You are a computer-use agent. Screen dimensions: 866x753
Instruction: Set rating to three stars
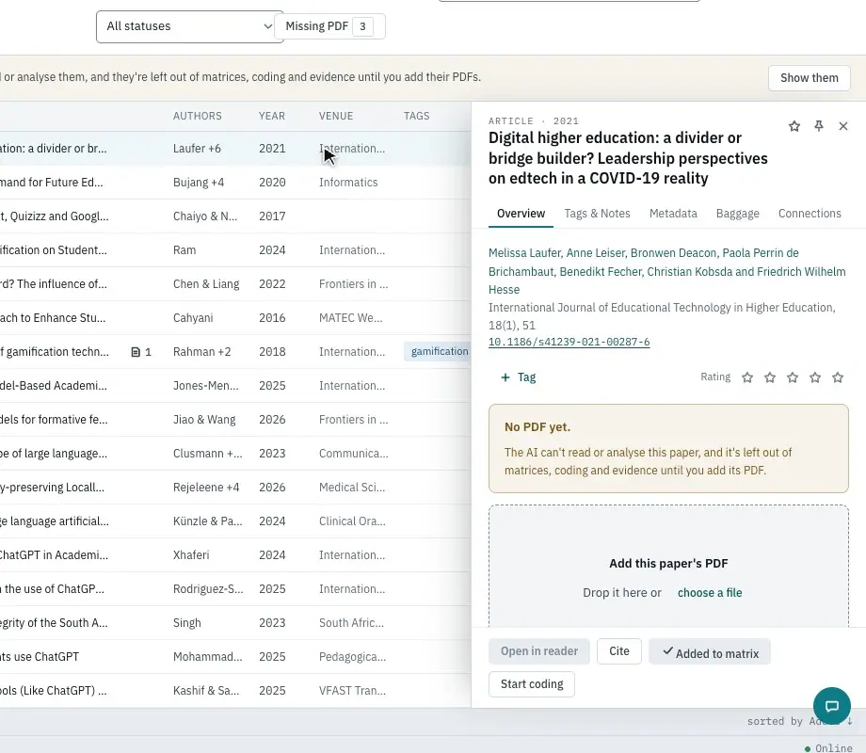[x=793, y=377]
